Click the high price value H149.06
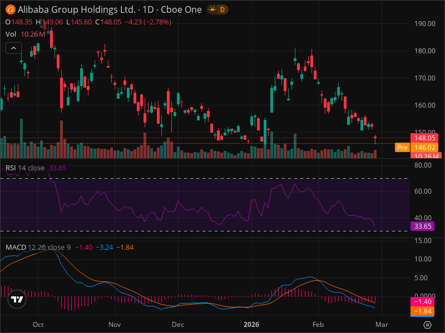Viewport: 445px width, 333px height. (x=50, y=22)
